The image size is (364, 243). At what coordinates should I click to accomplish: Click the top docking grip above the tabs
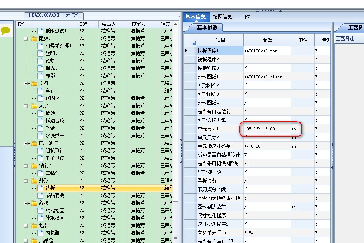(x=269, y=11)
